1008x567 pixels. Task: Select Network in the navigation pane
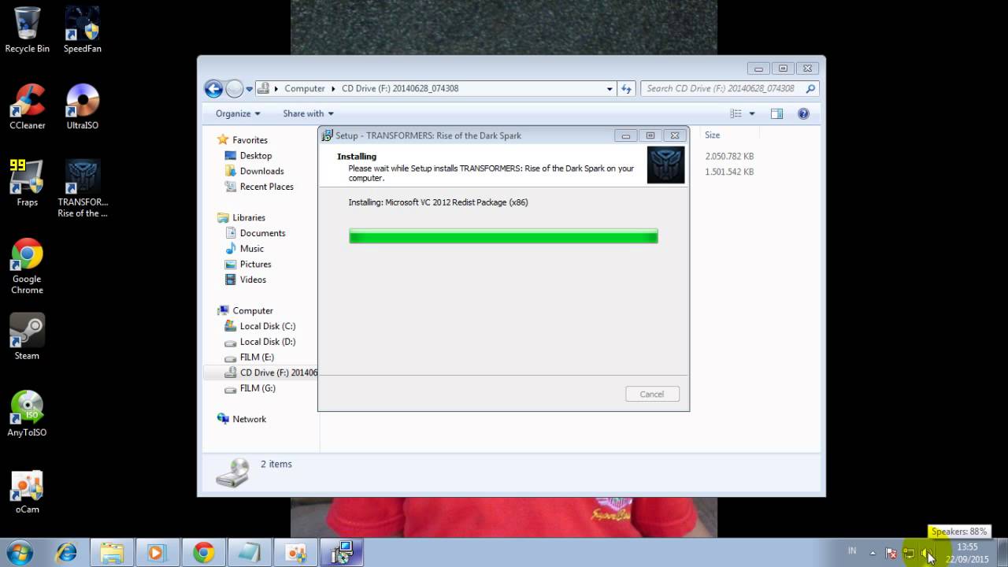tap(249, 419)
